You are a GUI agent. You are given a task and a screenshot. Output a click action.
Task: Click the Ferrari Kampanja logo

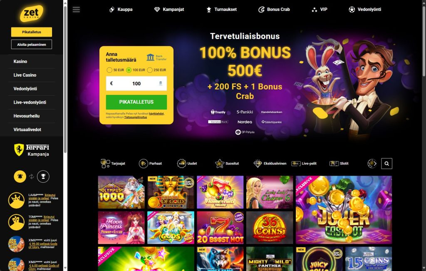32,150
